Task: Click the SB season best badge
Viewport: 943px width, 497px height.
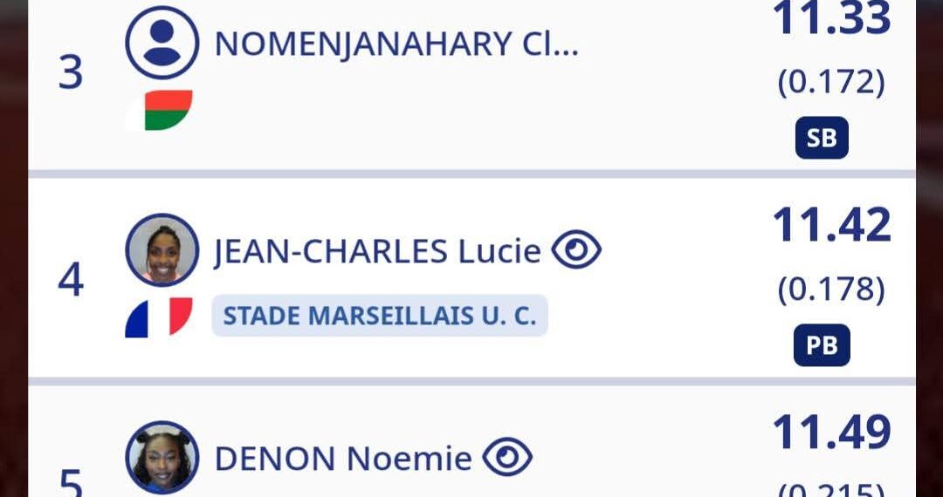Action: tap(822, 138)
